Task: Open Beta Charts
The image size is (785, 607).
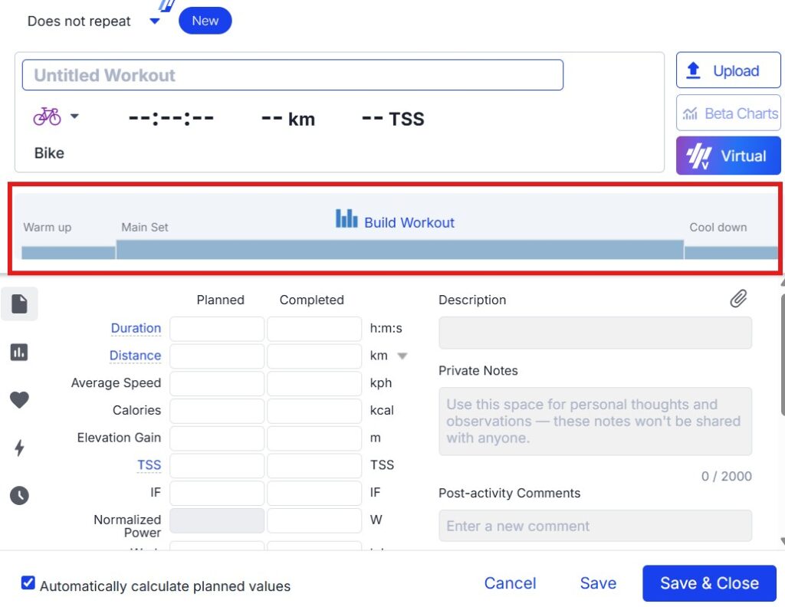Action: (x=728, y=113)
